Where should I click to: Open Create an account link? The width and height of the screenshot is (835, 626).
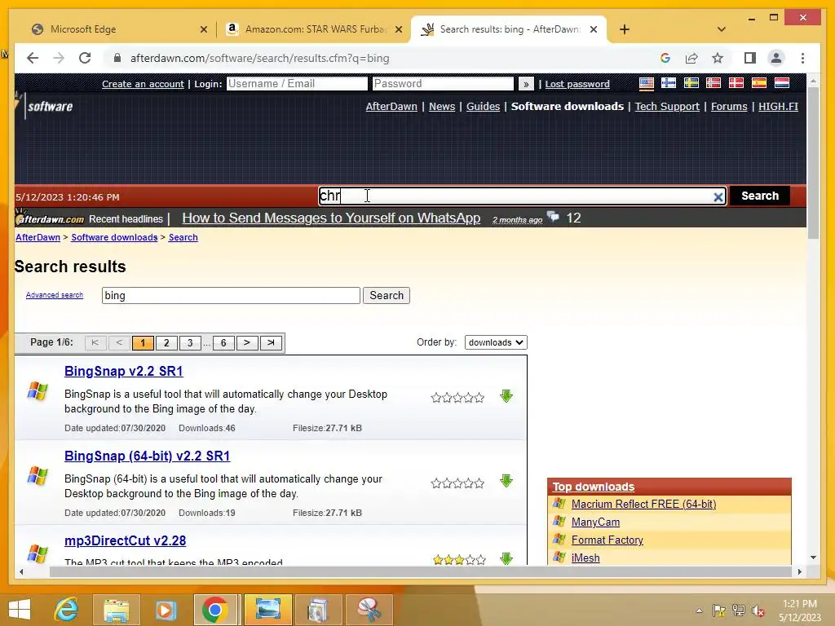pyautogui.click(x=143, y=84)
